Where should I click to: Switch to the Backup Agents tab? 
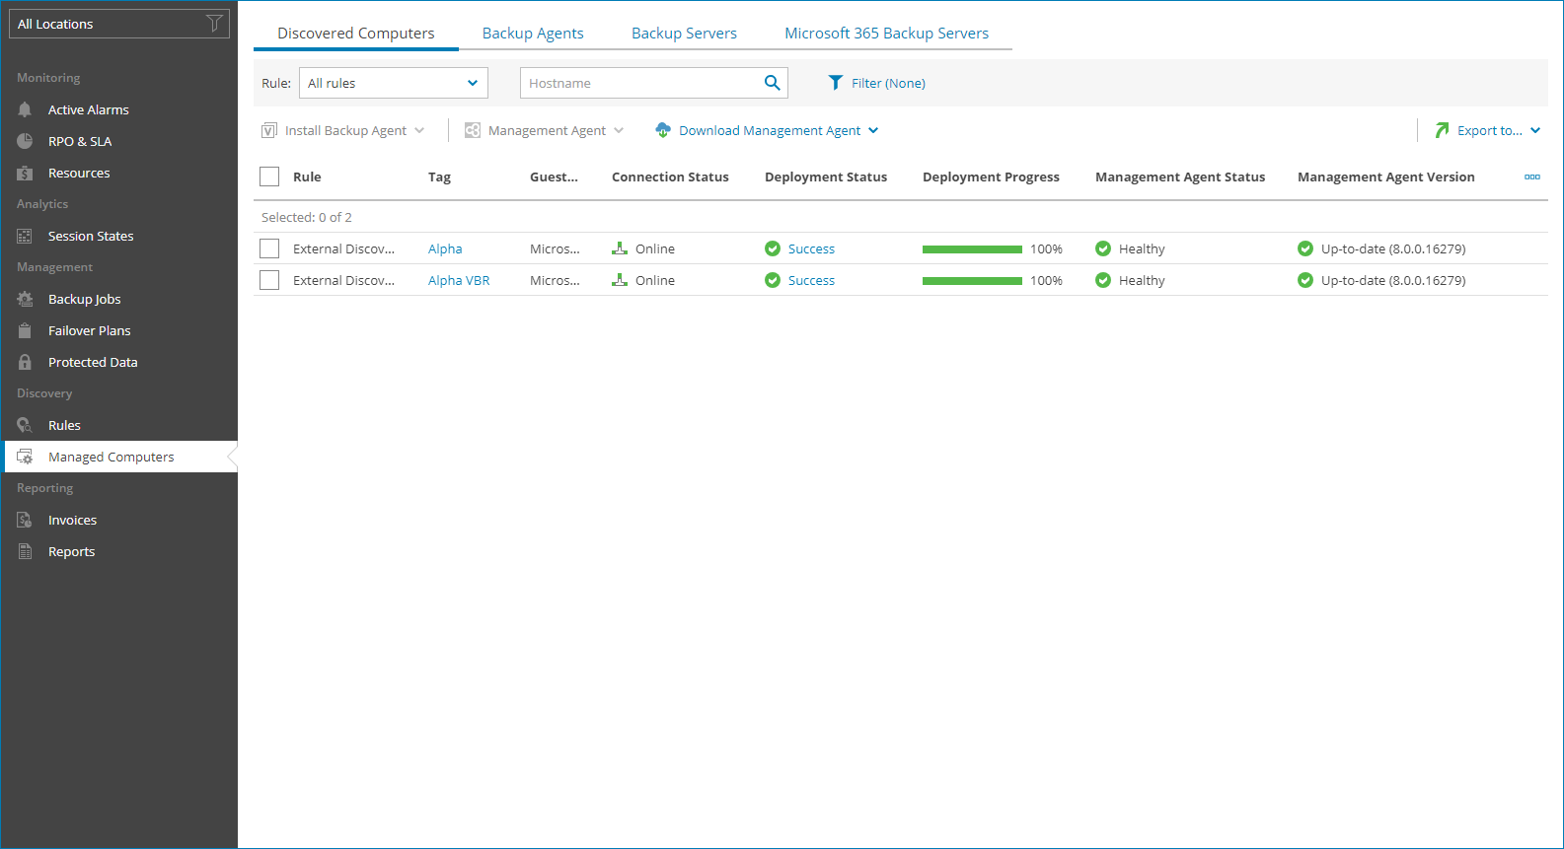[x=533, y=34]
